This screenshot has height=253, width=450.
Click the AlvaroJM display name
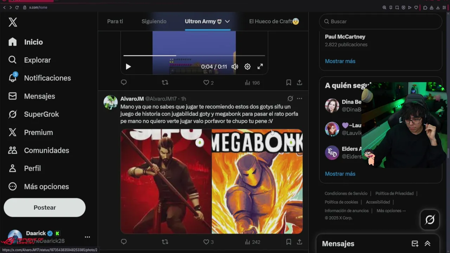click(x=132, y=99)
